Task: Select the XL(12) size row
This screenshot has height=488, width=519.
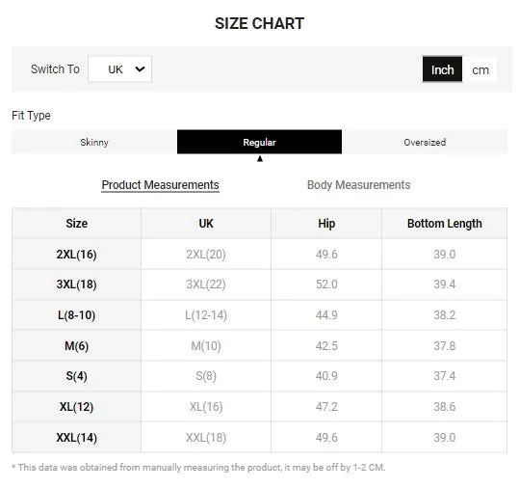Action: click(260, 406)
